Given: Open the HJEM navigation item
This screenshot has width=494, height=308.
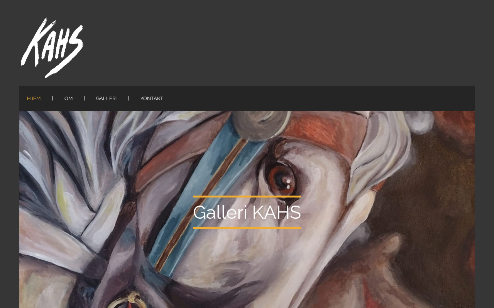Looking at the screenshot, I should point(34,98).
